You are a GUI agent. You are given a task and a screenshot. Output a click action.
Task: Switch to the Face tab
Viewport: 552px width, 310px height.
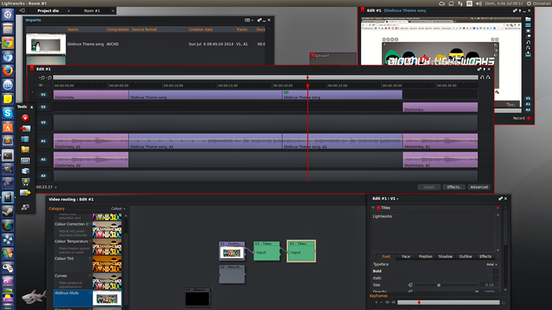pos(406,257)
